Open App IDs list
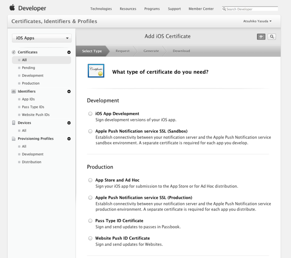Viewport: 291px width, 258px height. [28, 99]
